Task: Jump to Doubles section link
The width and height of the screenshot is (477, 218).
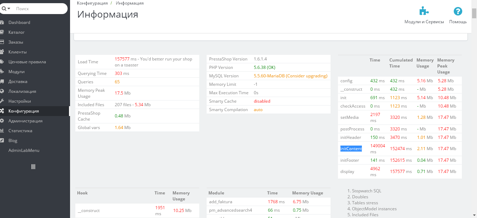Action: [360, 197]
